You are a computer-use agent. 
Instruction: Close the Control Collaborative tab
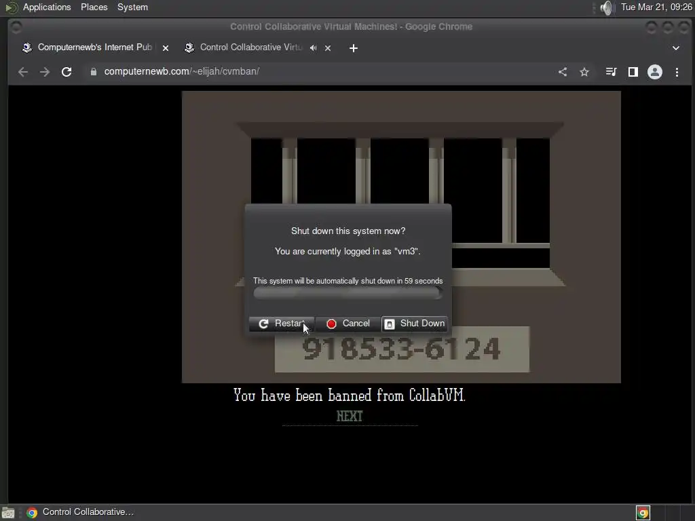coord(328,48)
